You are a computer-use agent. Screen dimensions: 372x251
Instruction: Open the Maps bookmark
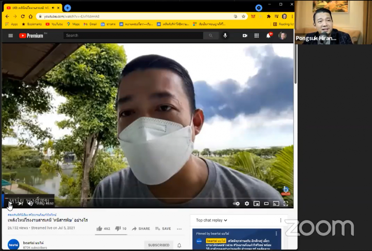coord(73,24)
